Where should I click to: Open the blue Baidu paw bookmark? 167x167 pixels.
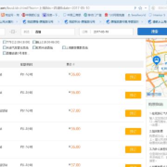51,15
